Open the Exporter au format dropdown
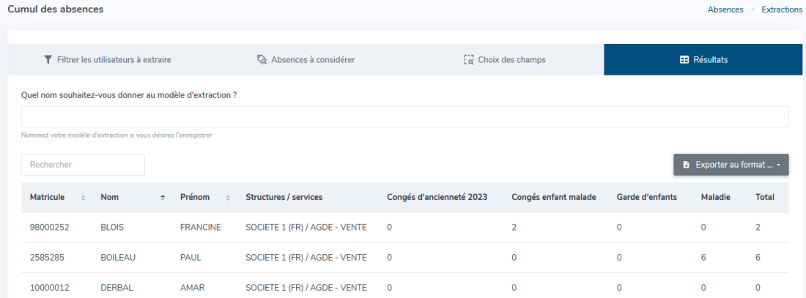806x298 pixels. click(731, 165)
